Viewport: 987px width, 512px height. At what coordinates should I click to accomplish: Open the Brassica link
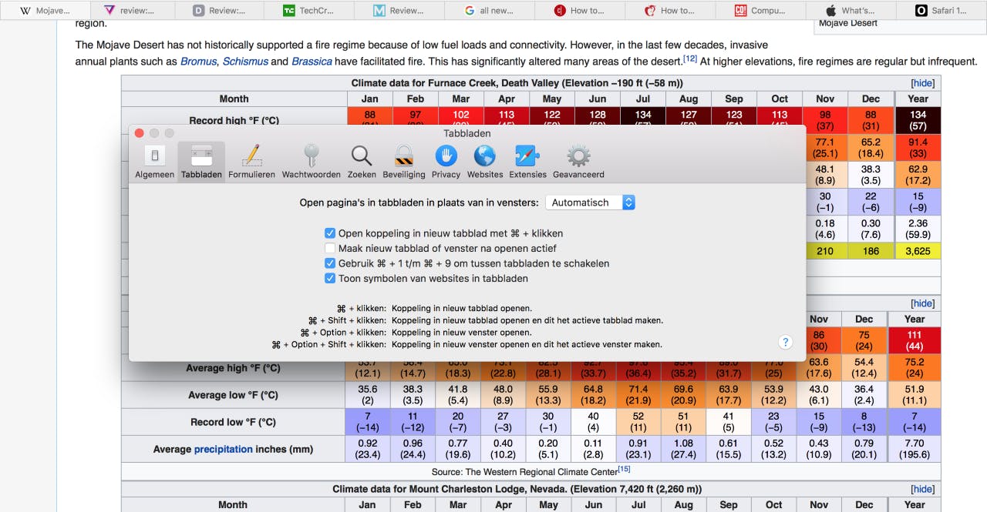coord(312,62)
